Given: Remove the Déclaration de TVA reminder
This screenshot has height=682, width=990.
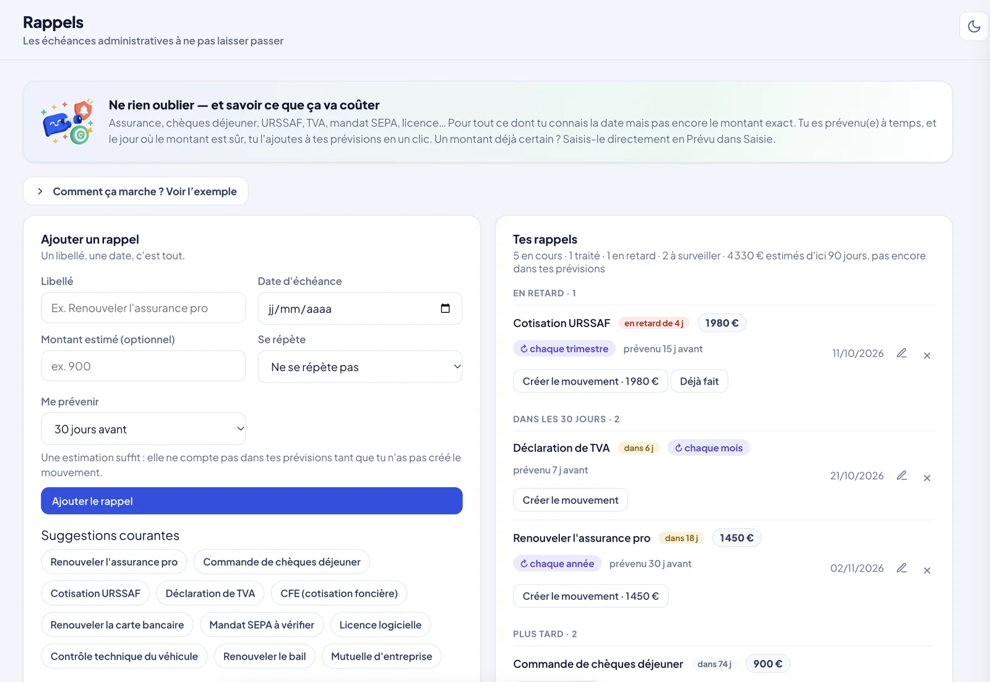Looking at the screenshot, I should [x=927, y=477].
